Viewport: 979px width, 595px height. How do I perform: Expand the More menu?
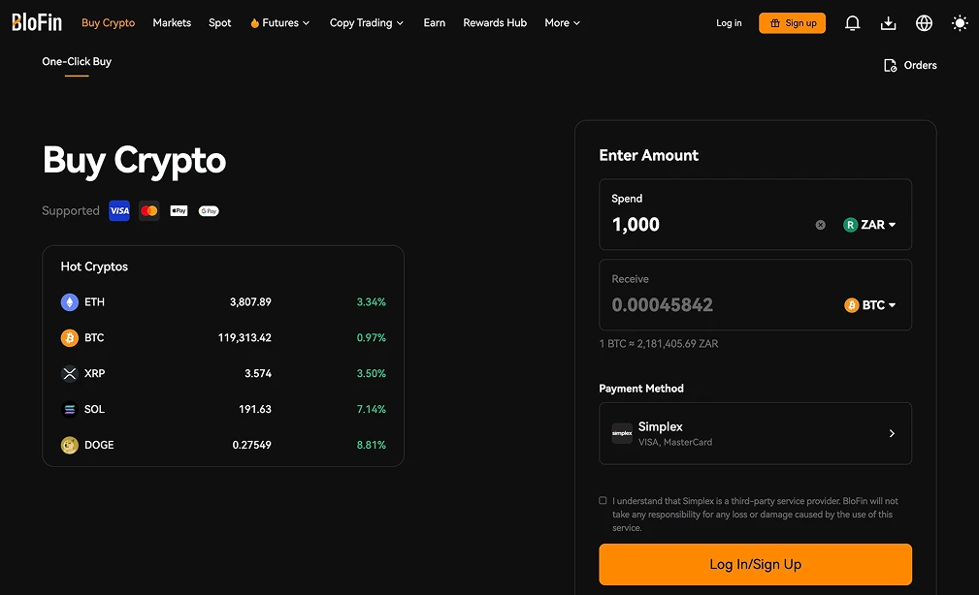click(562, 23)
